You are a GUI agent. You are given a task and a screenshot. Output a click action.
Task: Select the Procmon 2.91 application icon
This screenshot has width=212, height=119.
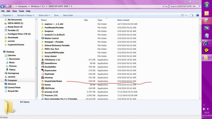pyautogui.click(x=43, y=95)
